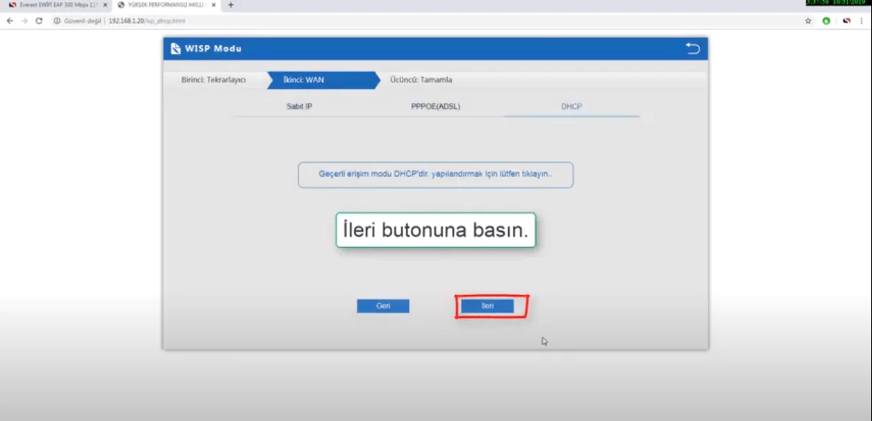
Task: Reload the page with the refresh icon
Action: point(39,21)
